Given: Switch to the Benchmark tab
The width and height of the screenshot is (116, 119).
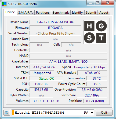Looking at the screenshot, I should click(61, 13).
